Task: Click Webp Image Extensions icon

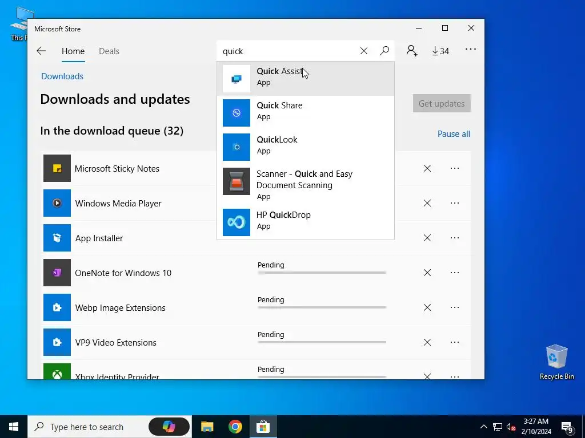Action: click(57, 307)
